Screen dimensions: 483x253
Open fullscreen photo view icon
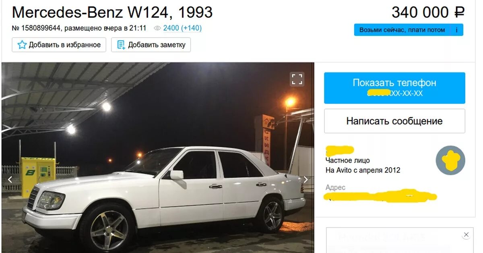pyautogui.click(x=297, y=79)
